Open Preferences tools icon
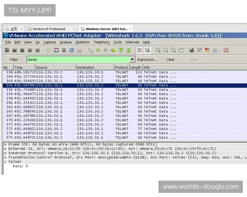 (215, 50)
